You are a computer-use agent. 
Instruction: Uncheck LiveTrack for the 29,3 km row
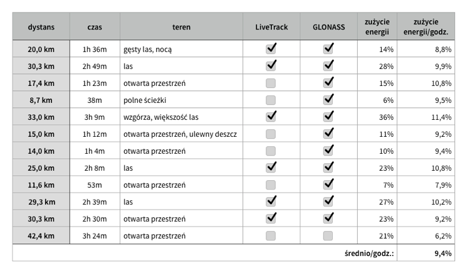coord(271,202)
